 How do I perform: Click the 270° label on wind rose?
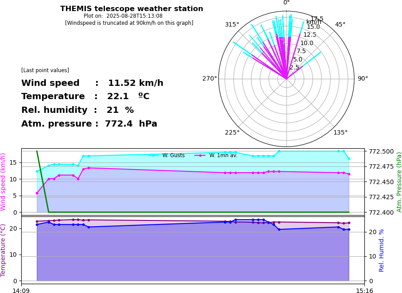(209, 79)
